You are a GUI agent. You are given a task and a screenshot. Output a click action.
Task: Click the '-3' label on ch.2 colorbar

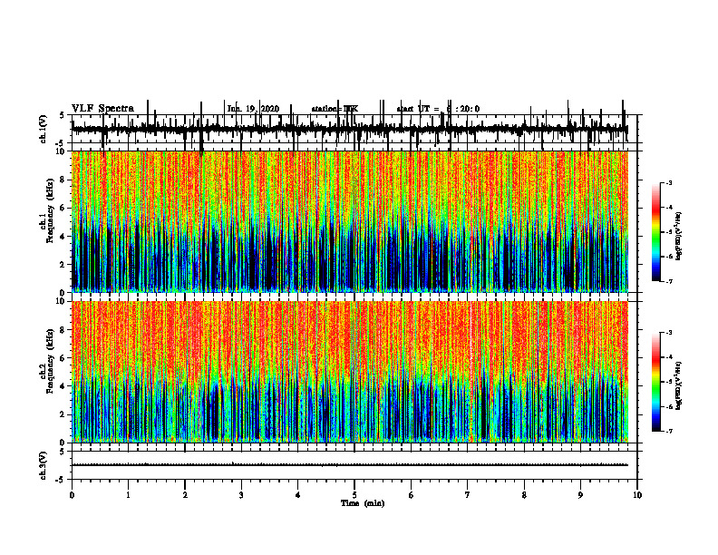[x=669, y=333]
